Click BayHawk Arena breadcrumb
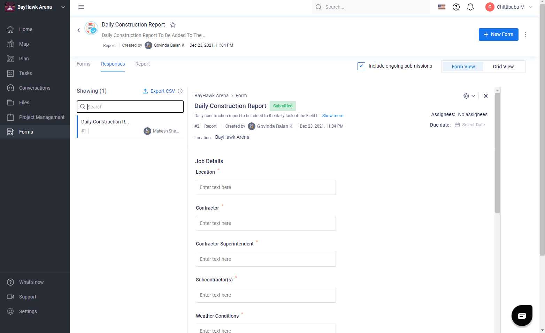This screenshot has width=545, height=333. pyautogui.click(x=212, y=96)
